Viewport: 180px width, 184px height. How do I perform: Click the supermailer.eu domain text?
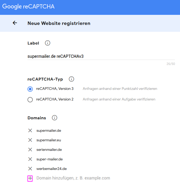click(x=49, y=140)
